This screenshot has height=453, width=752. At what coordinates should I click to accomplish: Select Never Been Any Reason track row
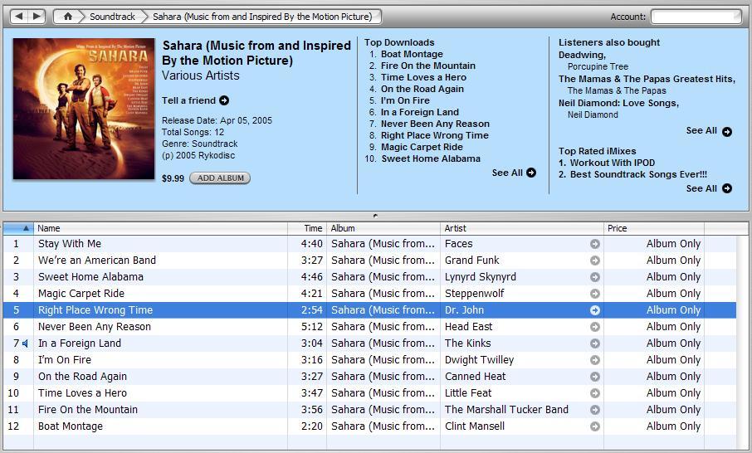(x=369, y=327)
